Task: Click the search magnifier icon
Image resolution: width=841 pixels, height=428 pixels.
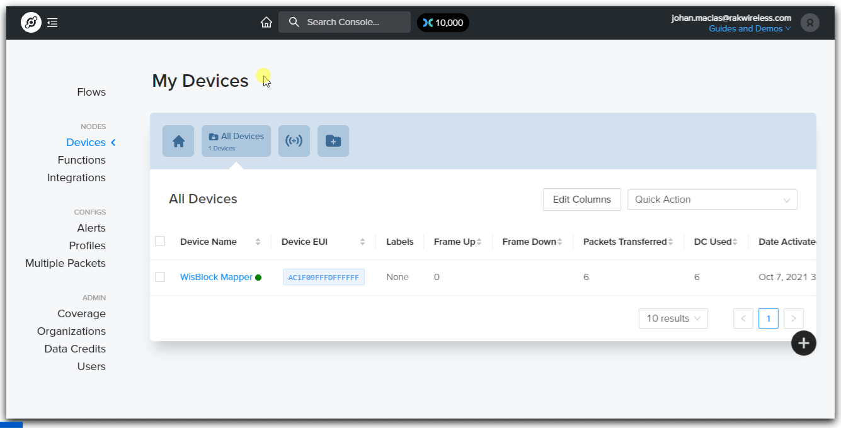Action: coord(294,22)
